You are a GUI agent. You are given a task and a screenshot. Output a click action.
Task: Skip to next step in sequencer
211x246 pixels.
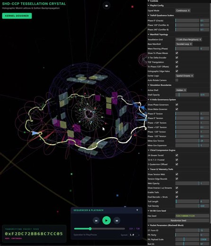tap(117, 220)
